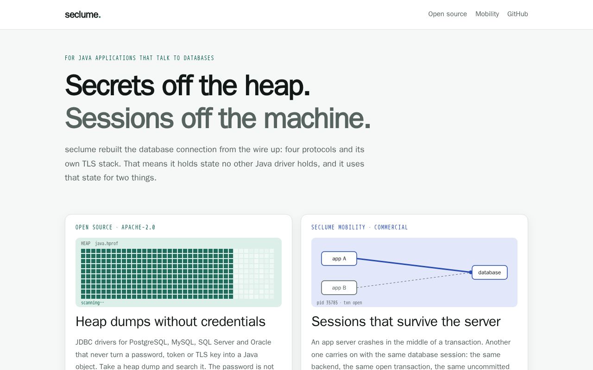
Task: Click the light unscanned heap cells
Action: [x=254, y=274]
